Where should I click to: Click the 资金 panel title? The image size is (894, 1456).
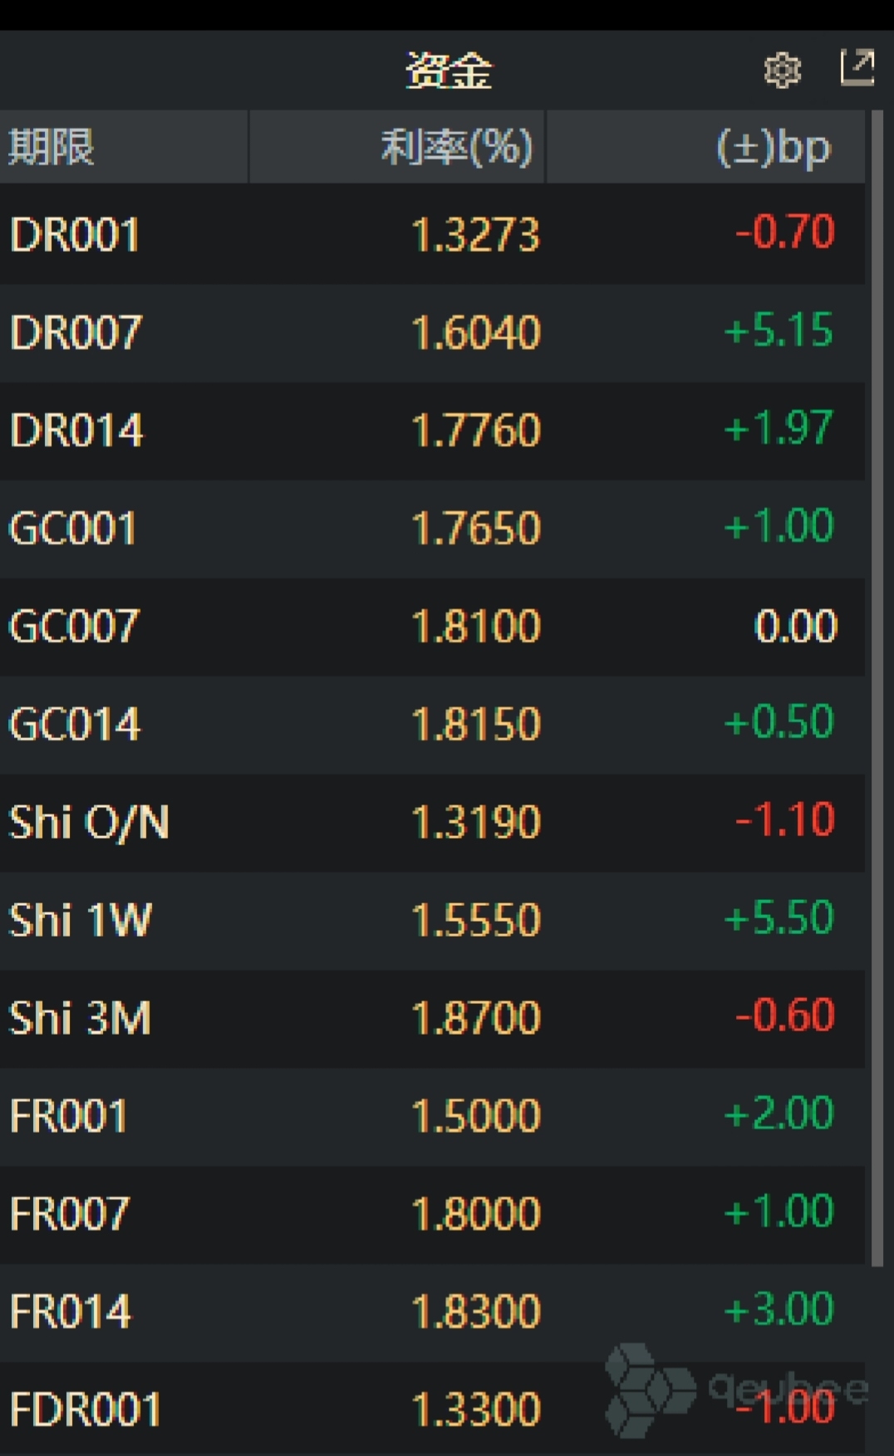click(x=448, y=70)
